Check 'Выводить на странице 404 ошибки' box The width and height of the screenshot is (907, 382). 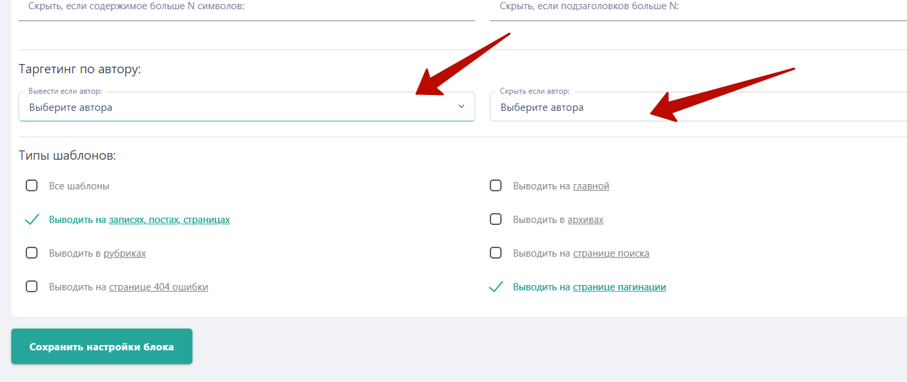[x=32, y=286]
